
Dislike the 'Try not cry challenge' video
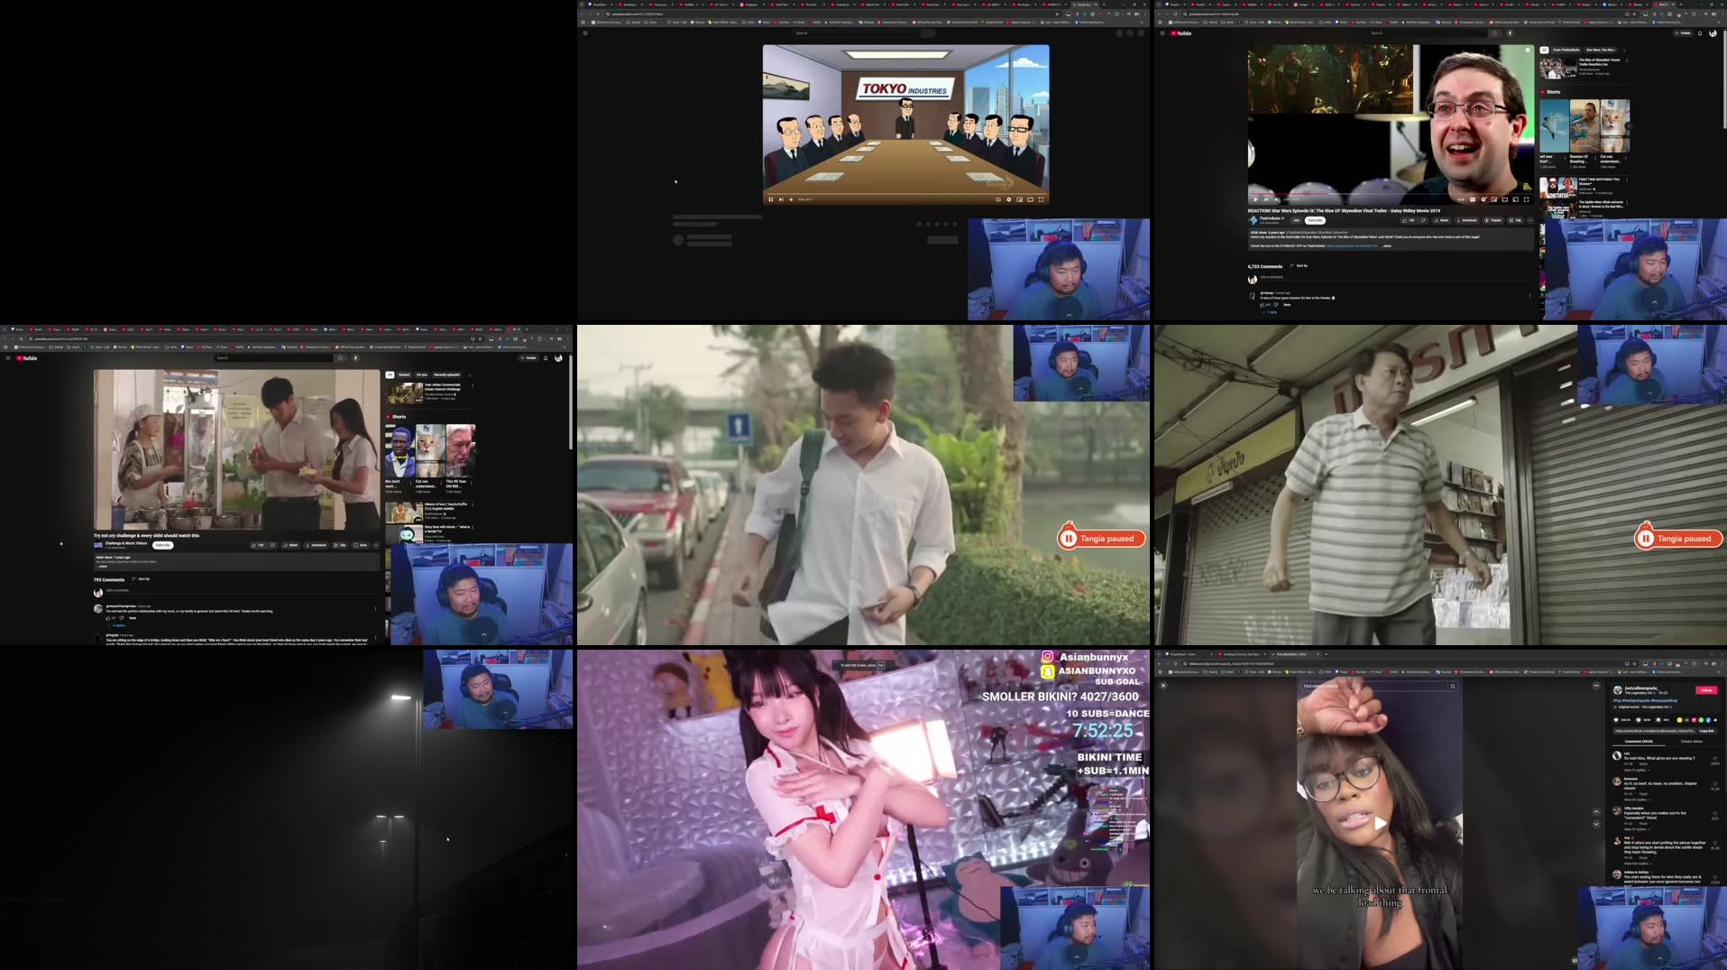272,545
